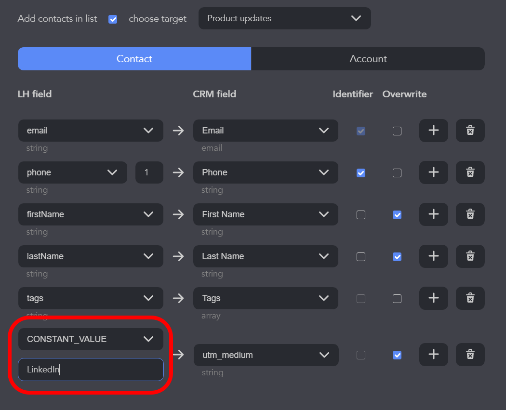Image resolution: width=506 pixels, height=410 pixels.
Task: Click the LinkedIn constant value text field
Action: tap(91, 370)
